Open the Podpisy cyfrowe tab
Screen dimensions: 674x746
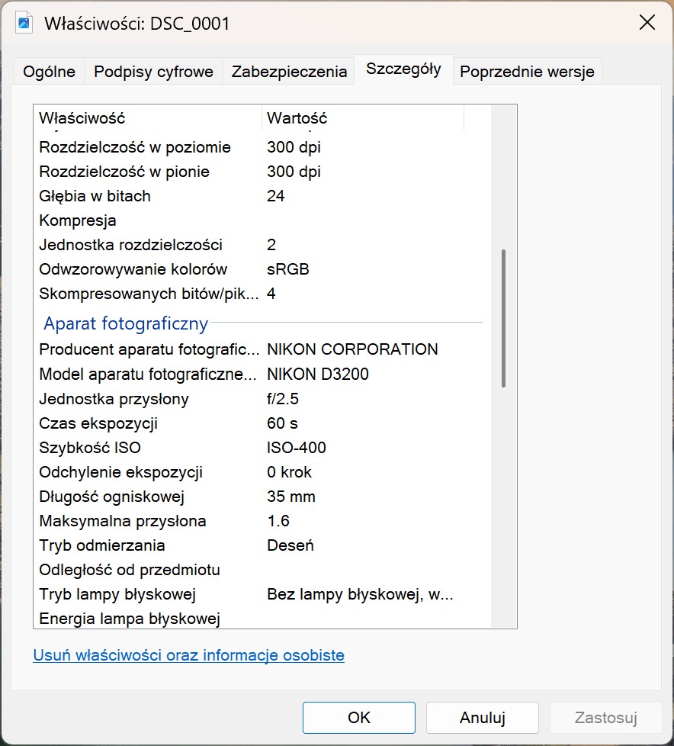(x=153, y=72)
